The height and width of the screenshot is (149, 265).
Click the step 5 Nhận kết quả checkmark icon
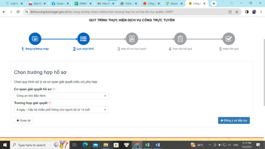pos(229,39)
